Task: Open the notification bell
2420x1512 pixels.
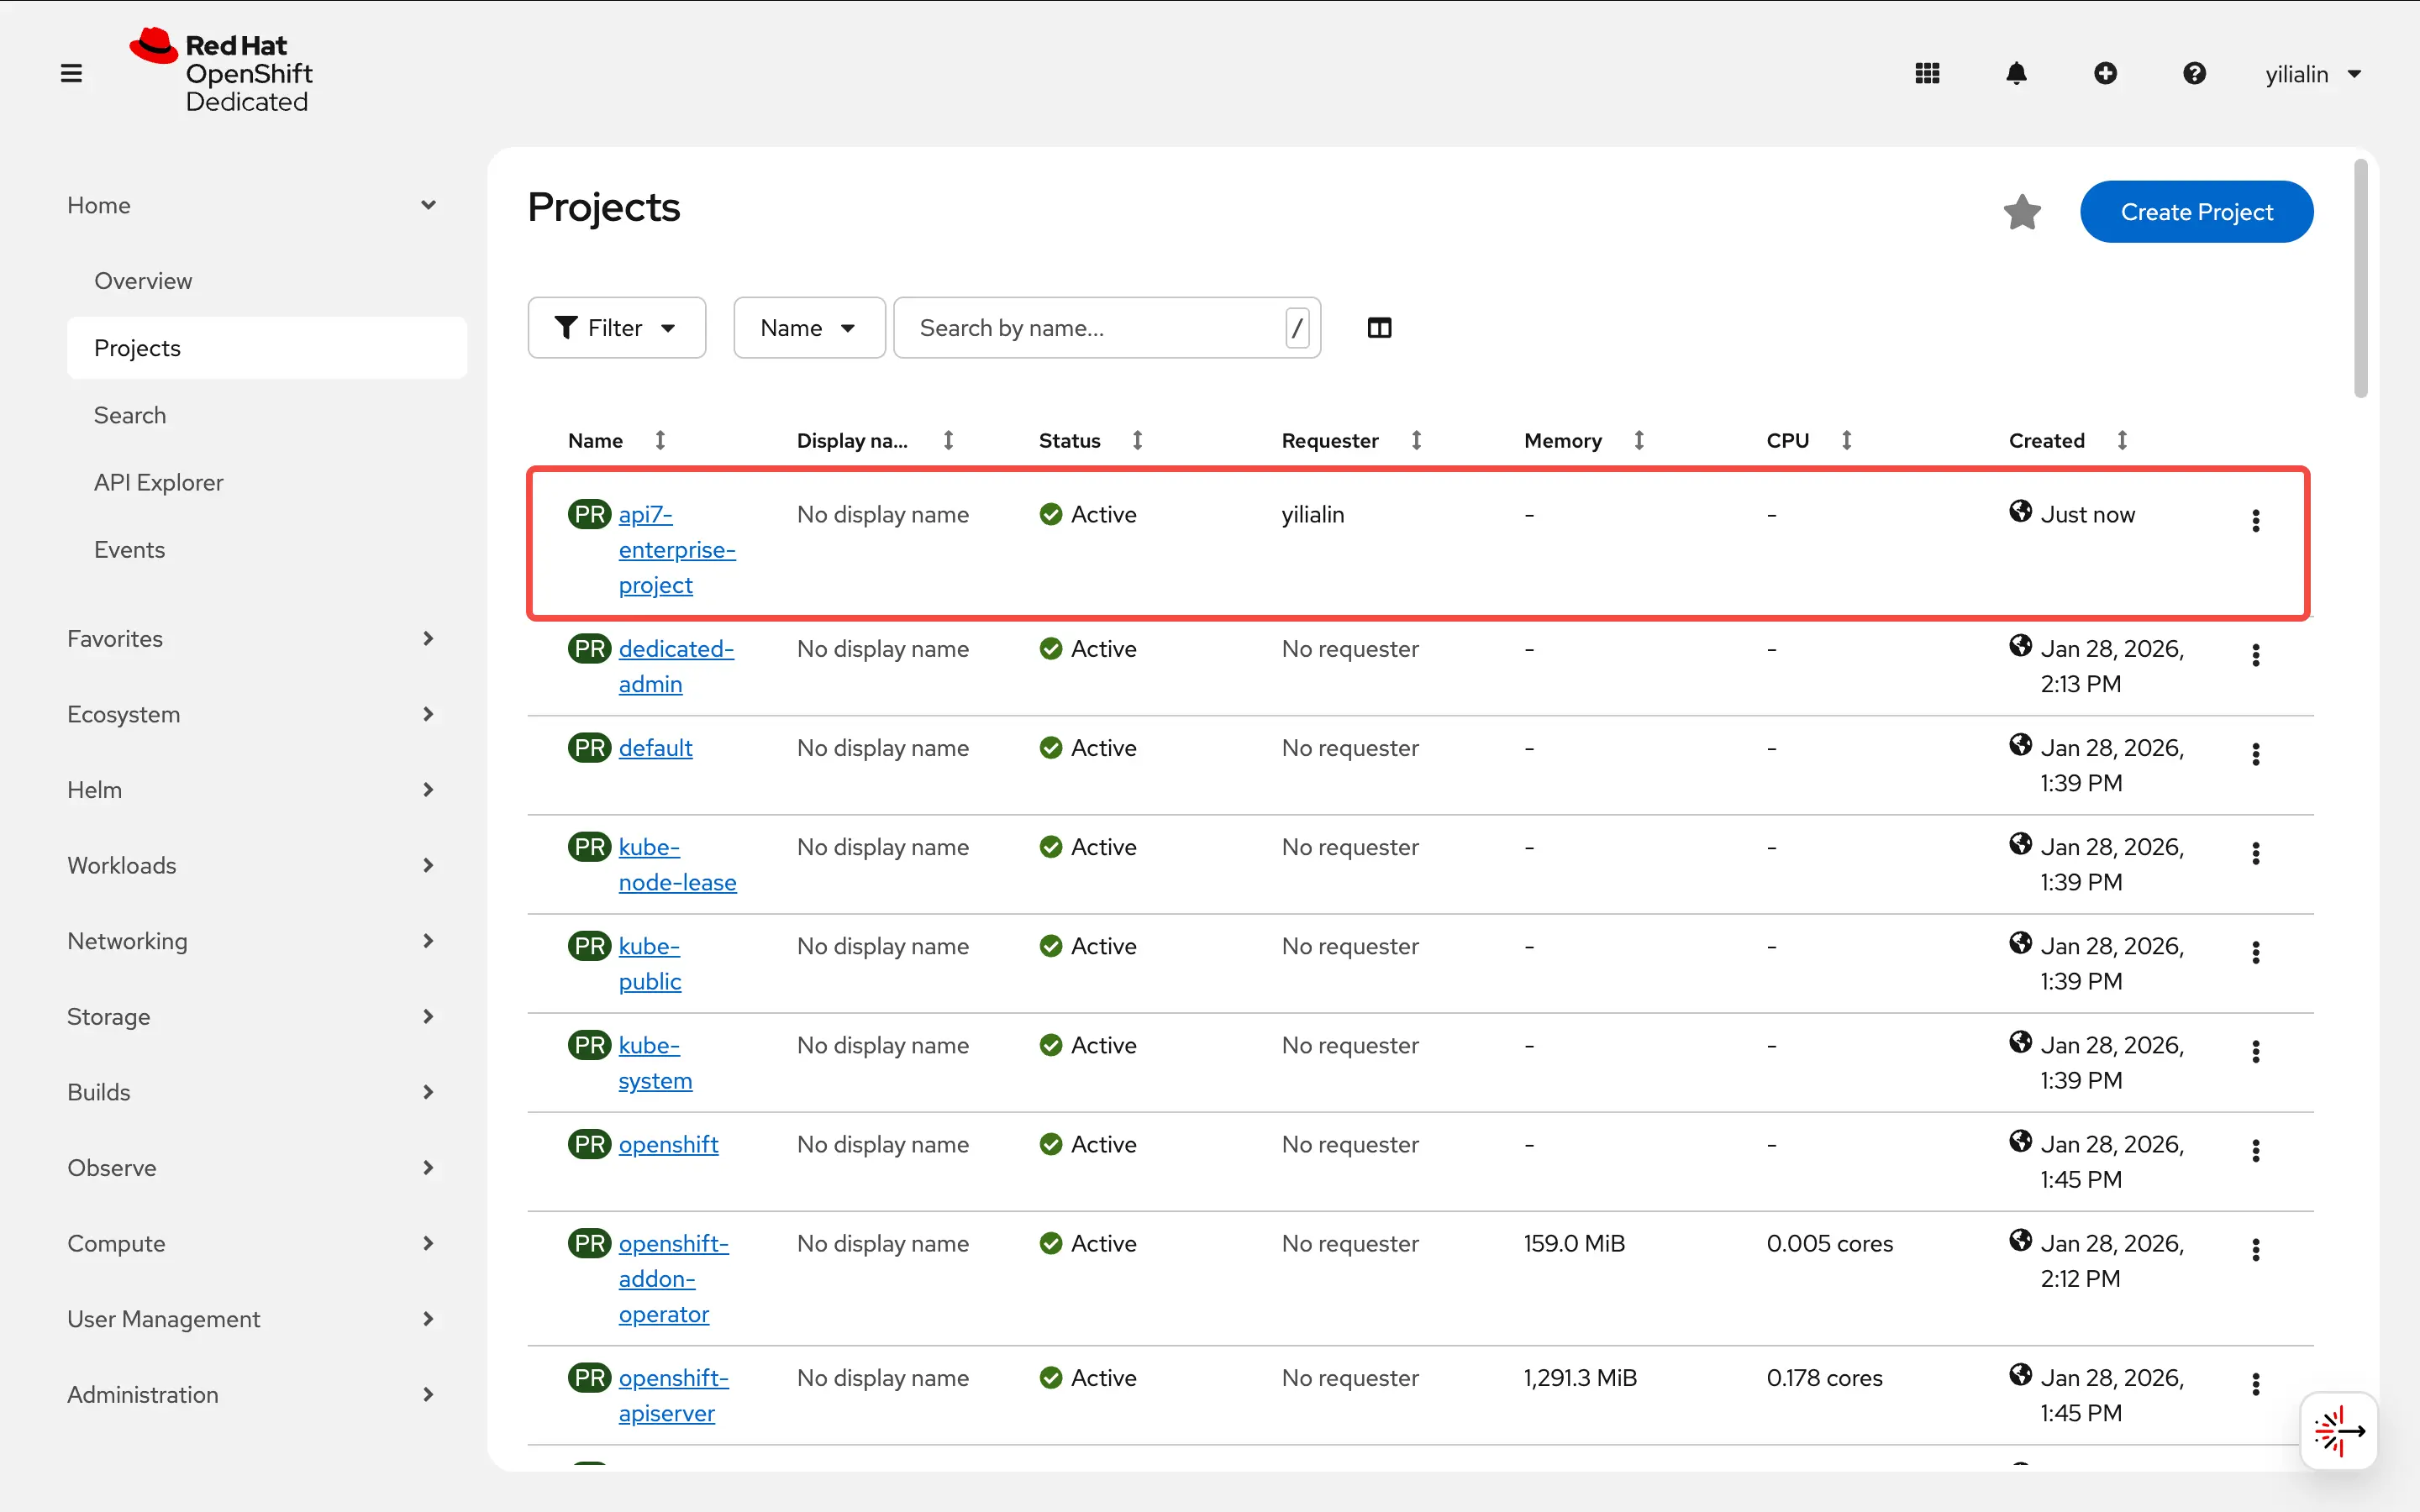Action: click(x=2016, y=72)
